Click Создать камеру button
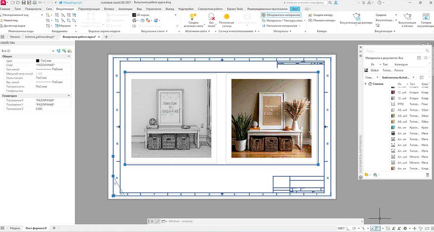 321,15
